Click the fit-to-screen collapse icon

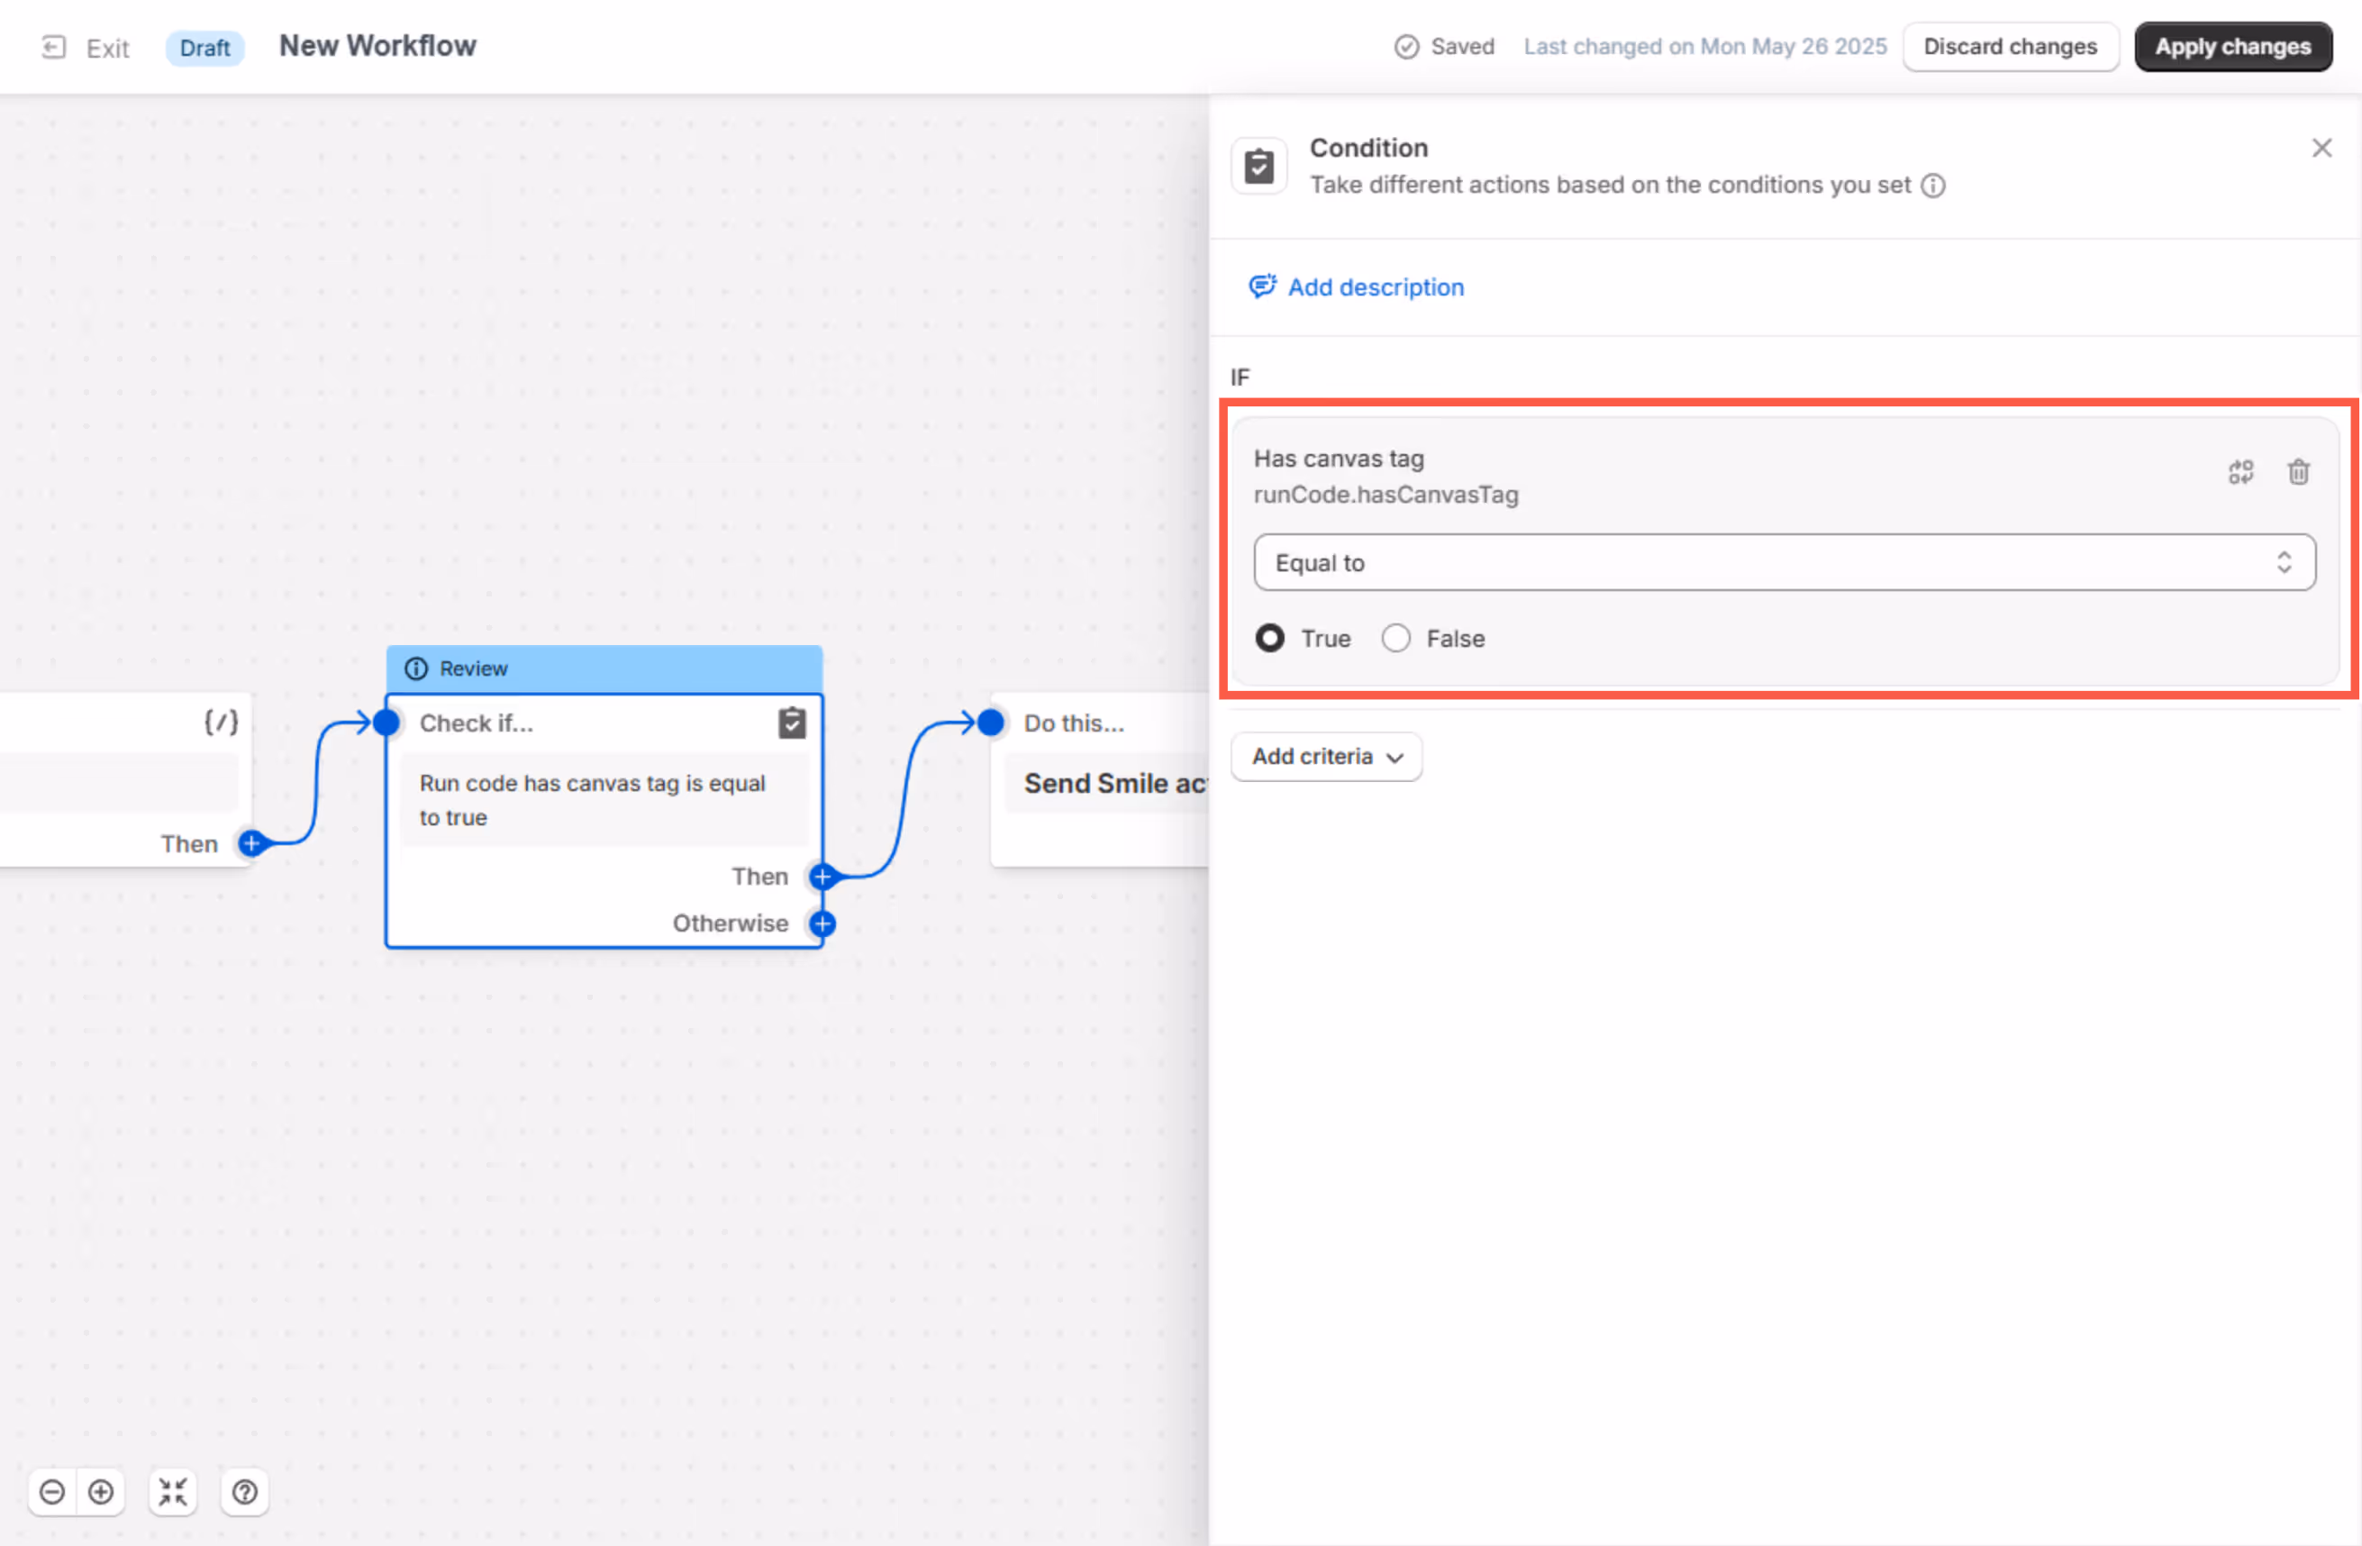(x=173, y=1491)
